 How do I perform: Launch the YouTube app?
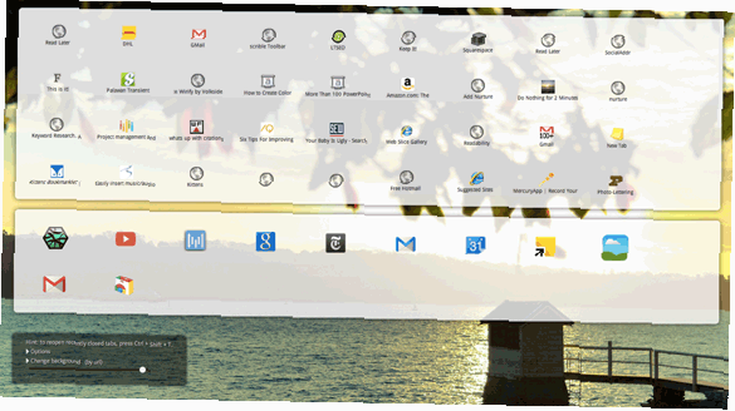tap(126, 239)
